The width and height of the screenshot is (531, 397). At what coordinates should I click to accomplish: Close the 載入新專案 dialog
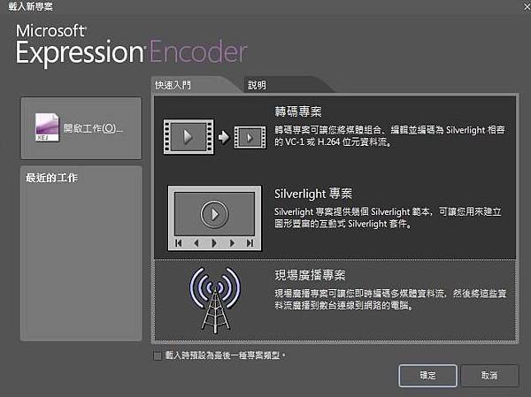point(527,6)
